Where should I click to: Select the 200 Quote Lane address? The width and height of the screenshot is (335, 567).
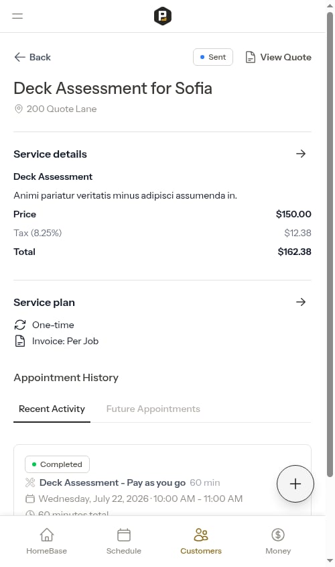click(x=62, y=109)
